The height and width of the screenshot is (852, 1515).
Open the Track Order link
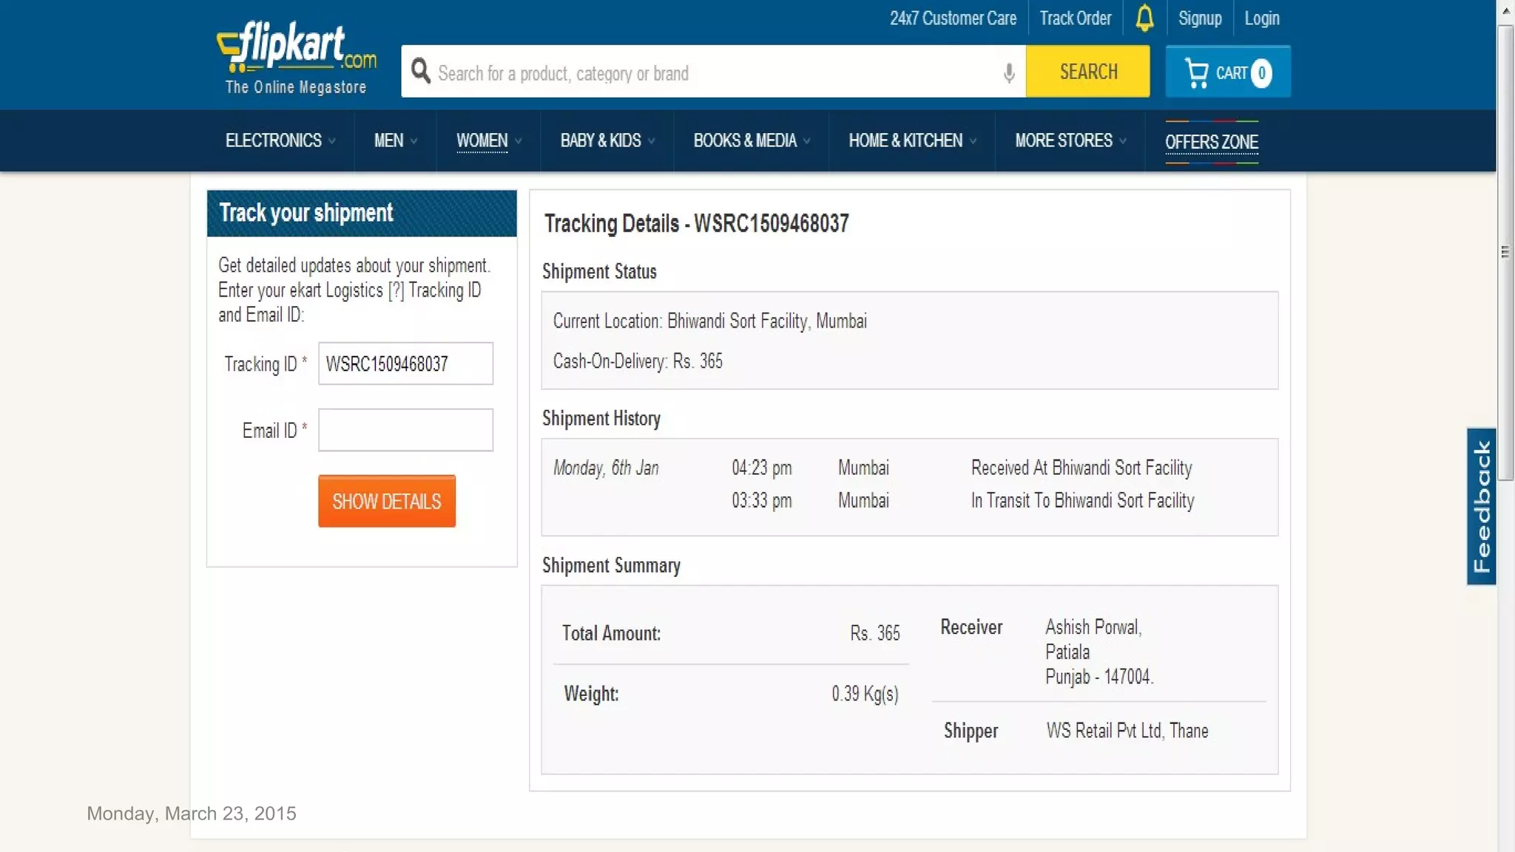coord(1075,18)
